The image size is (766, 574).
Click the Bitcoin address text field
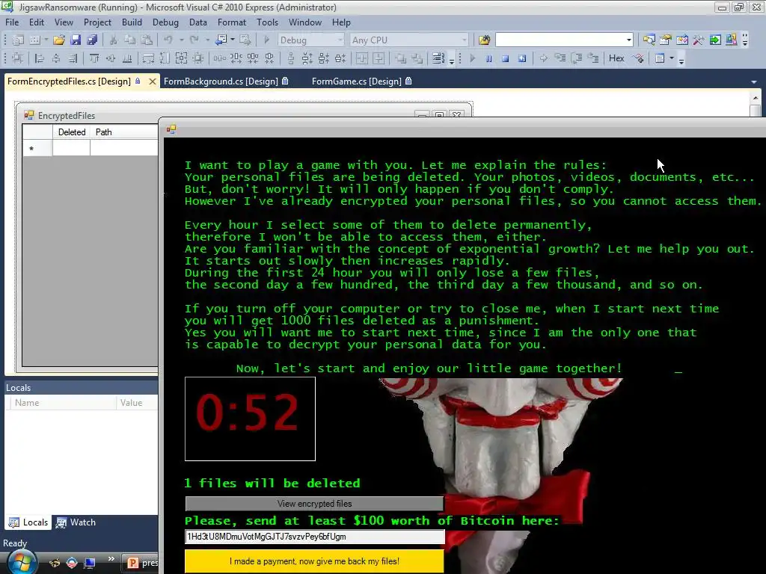pyautogui.click(x=315, y=537)
